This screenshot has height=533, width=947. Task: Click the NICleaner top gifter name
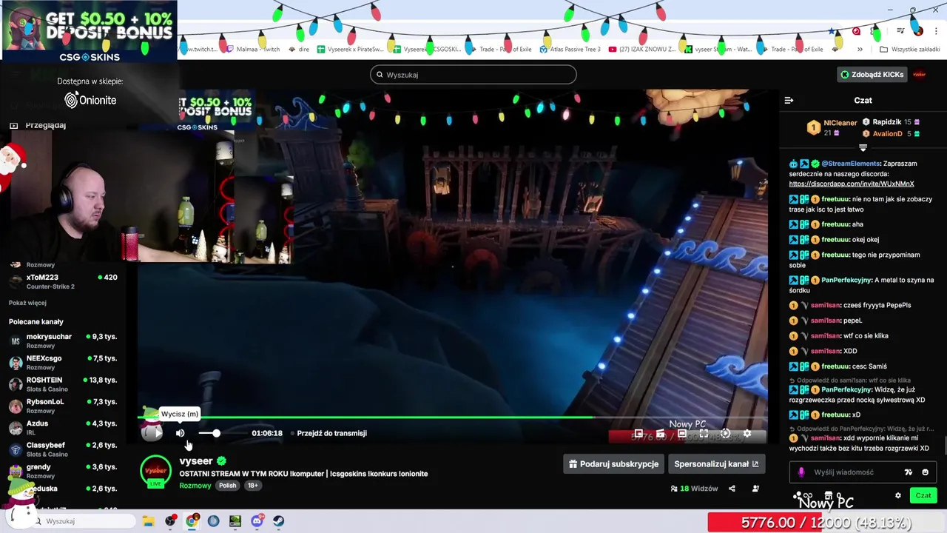pos(840,123)
